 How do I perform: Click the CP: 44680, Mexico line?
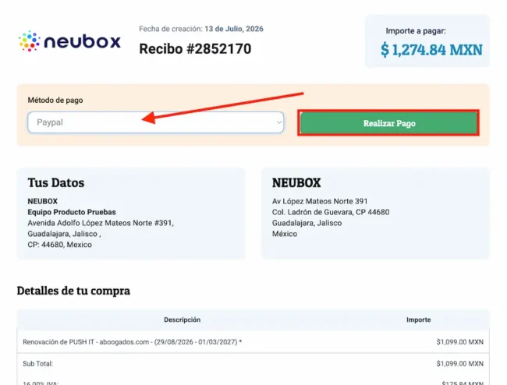point(59,245)
